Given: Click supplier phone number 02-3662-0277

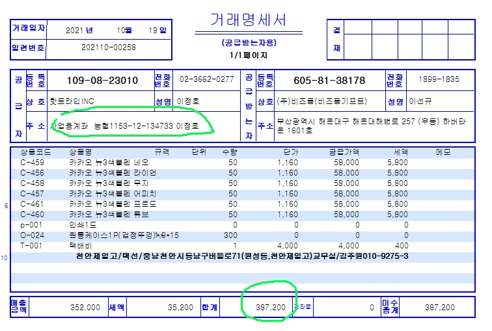Looking at the screenshot, I should 206,79.
